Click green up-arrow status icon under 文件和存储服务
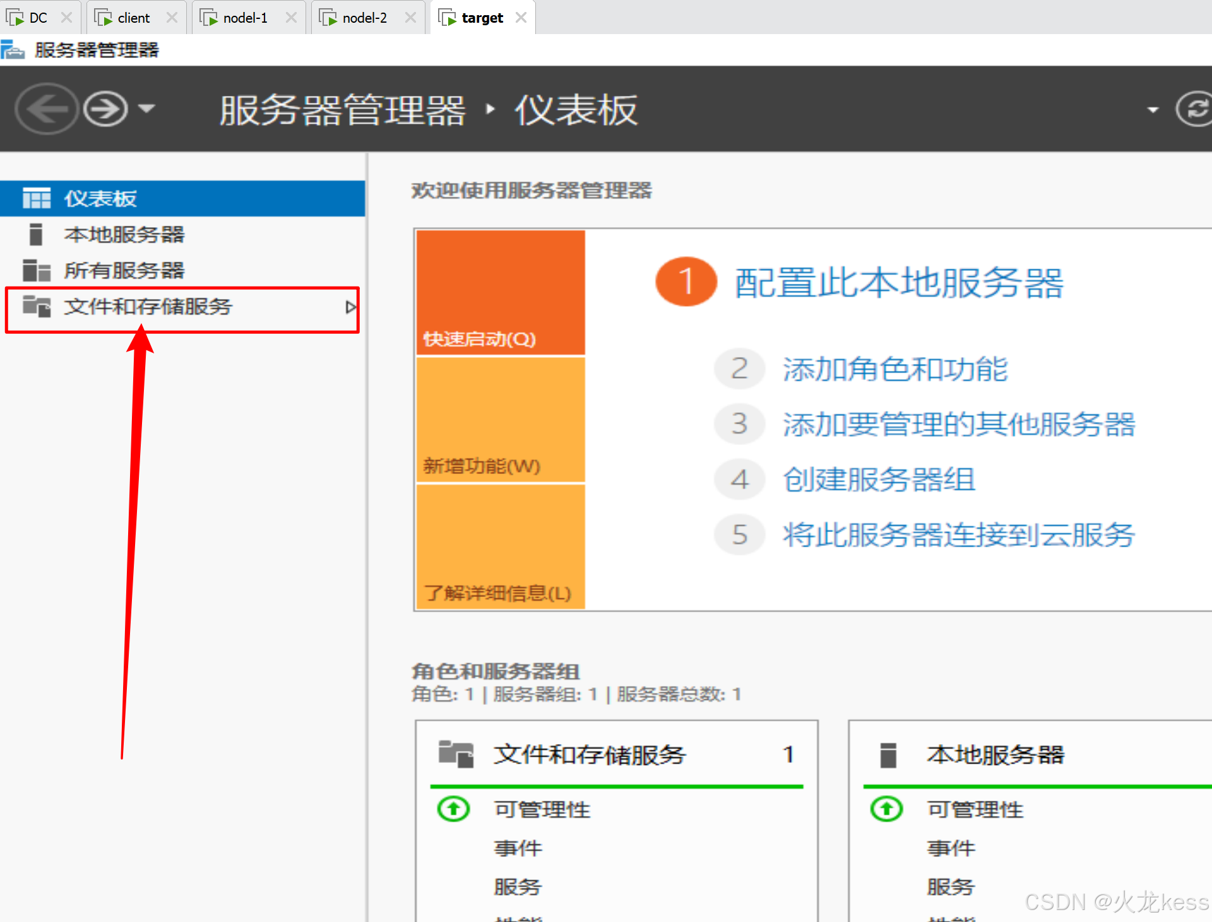Screen dimensions: 1212x922 (x=453, y=808)
